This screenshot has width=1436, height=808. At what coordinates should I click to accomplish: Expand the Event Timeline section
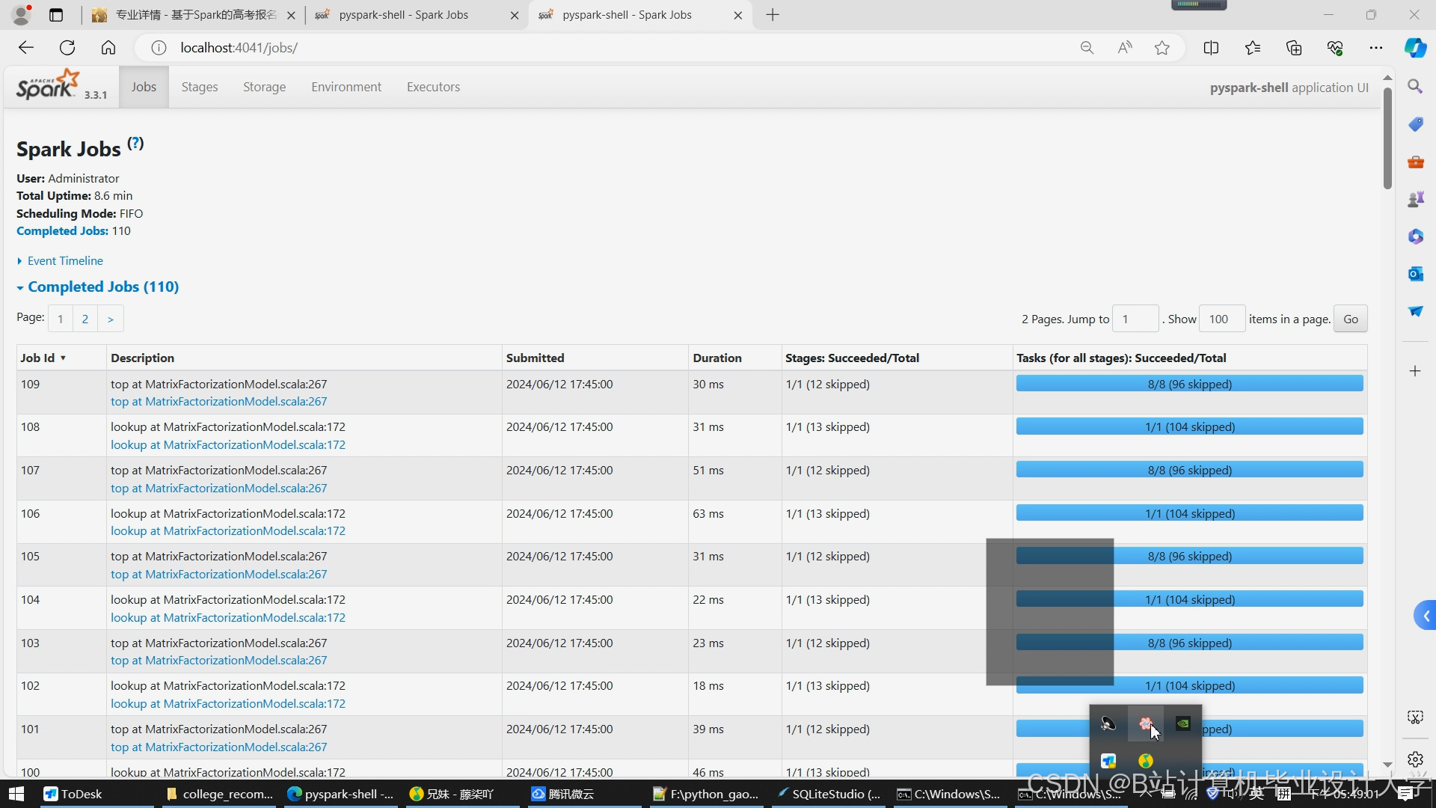click(65, 260)
